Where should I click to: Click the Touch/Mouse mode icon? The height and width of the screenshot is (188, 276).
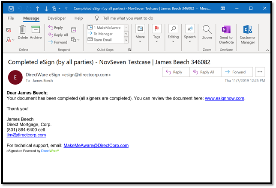[54, 9]
